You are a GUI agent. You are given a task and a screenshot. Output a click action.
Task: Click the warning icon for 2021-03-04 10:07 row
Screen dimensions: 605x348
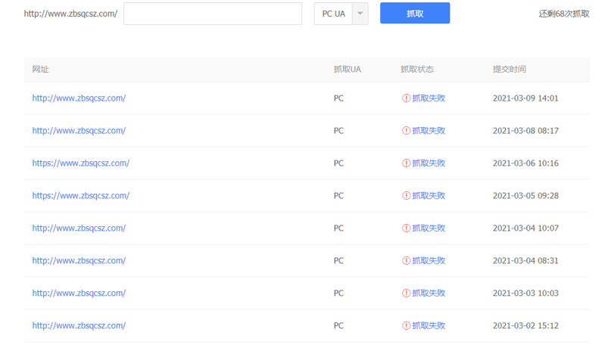point(406,228)
